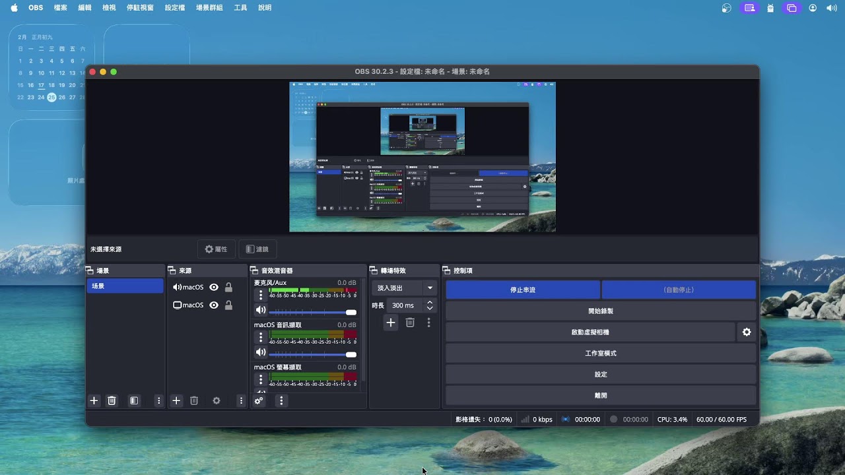Screen dimensions: 845x475
Task: Open scene filters from the Scenes toolbar
Action: (134, 400)
